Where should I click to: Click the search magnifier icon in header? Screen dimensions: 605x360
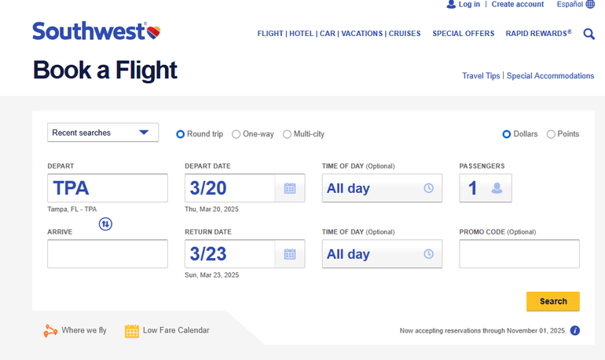(588, 34)
